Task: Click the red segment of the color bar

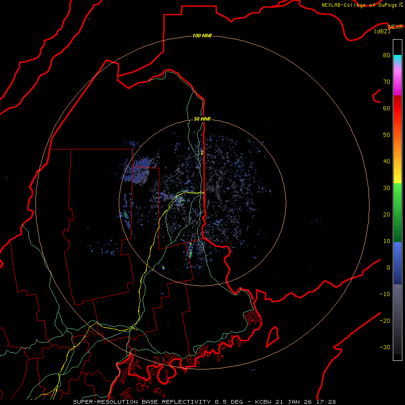Action: coord(397,115)
